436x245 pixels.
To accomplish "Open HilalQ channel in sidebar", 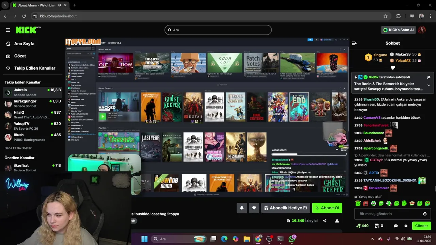I will pyautogui.click(x=33, y=115).
